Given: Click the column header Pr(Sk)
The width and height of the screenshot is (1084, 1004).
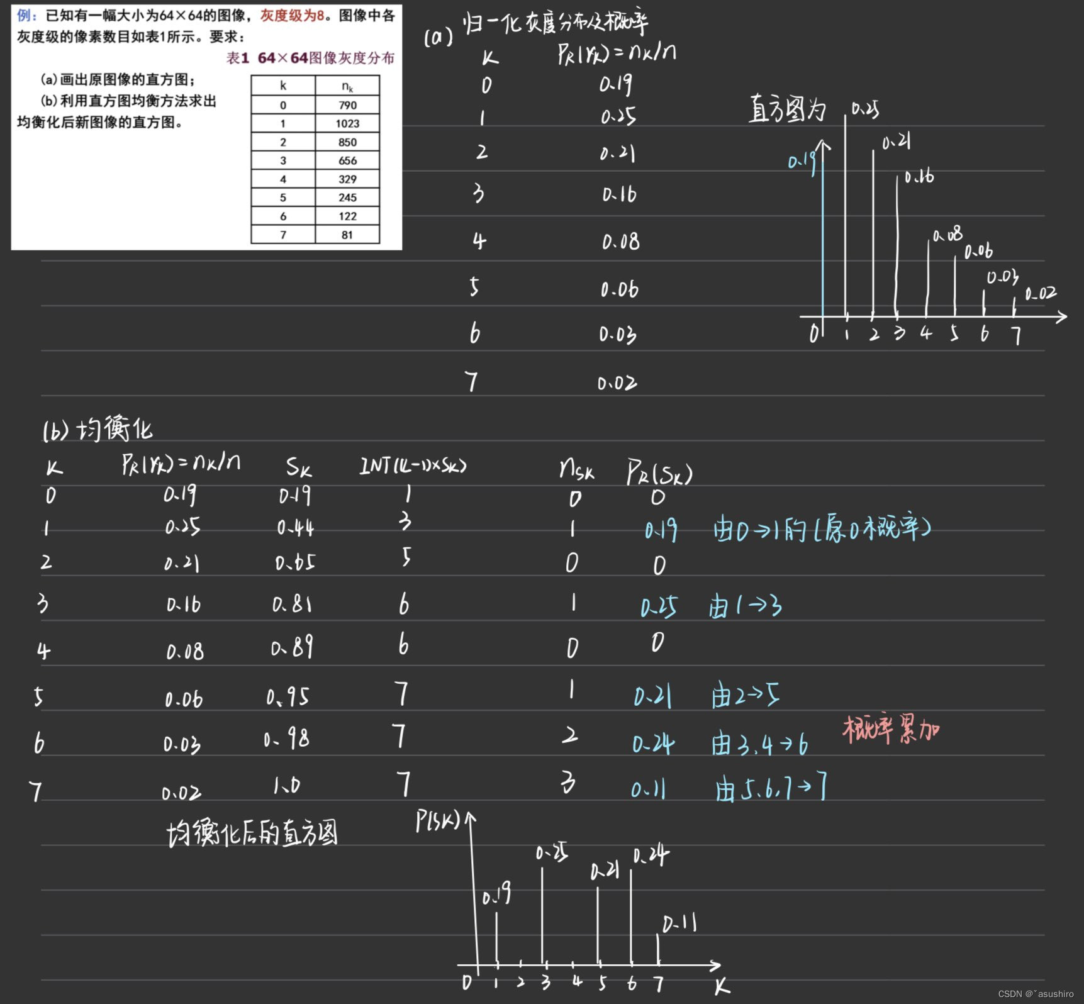Looking at the screenshot, I should (659, 472).
